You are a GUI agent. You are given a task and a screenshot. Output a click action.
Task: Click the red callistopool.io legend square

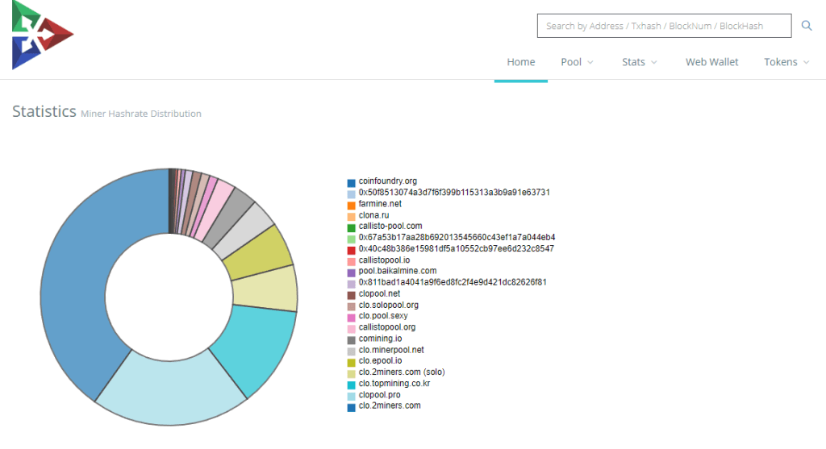coord(352,261)
